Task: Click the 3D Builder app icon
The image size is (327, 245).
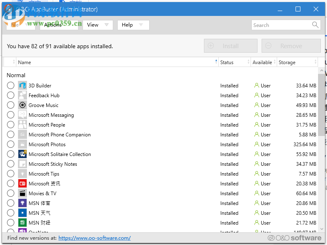Action: pos(22,86)
